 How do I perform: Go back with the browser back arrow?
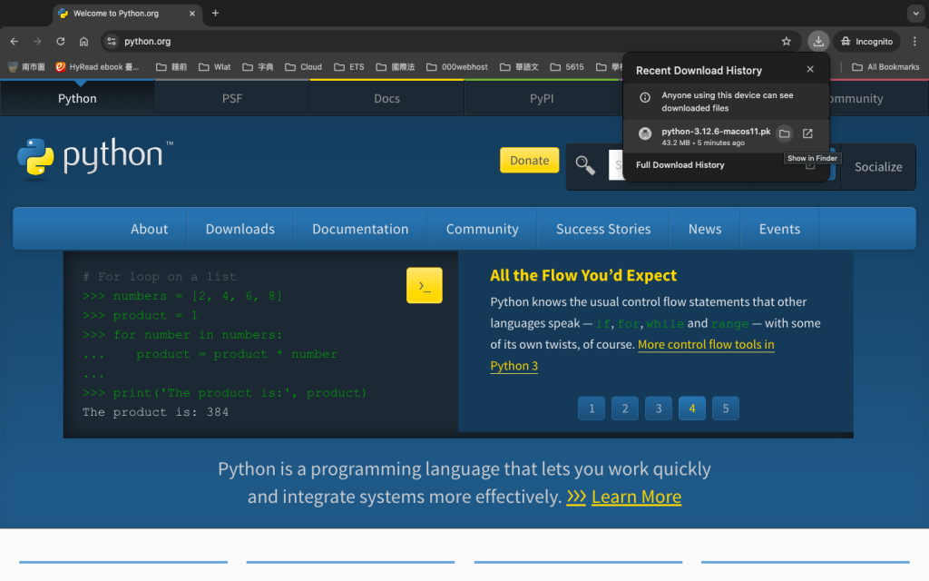(15, 41)
